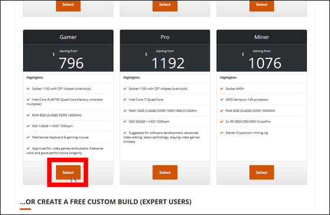Click the Pro card title header

[165, 37]
